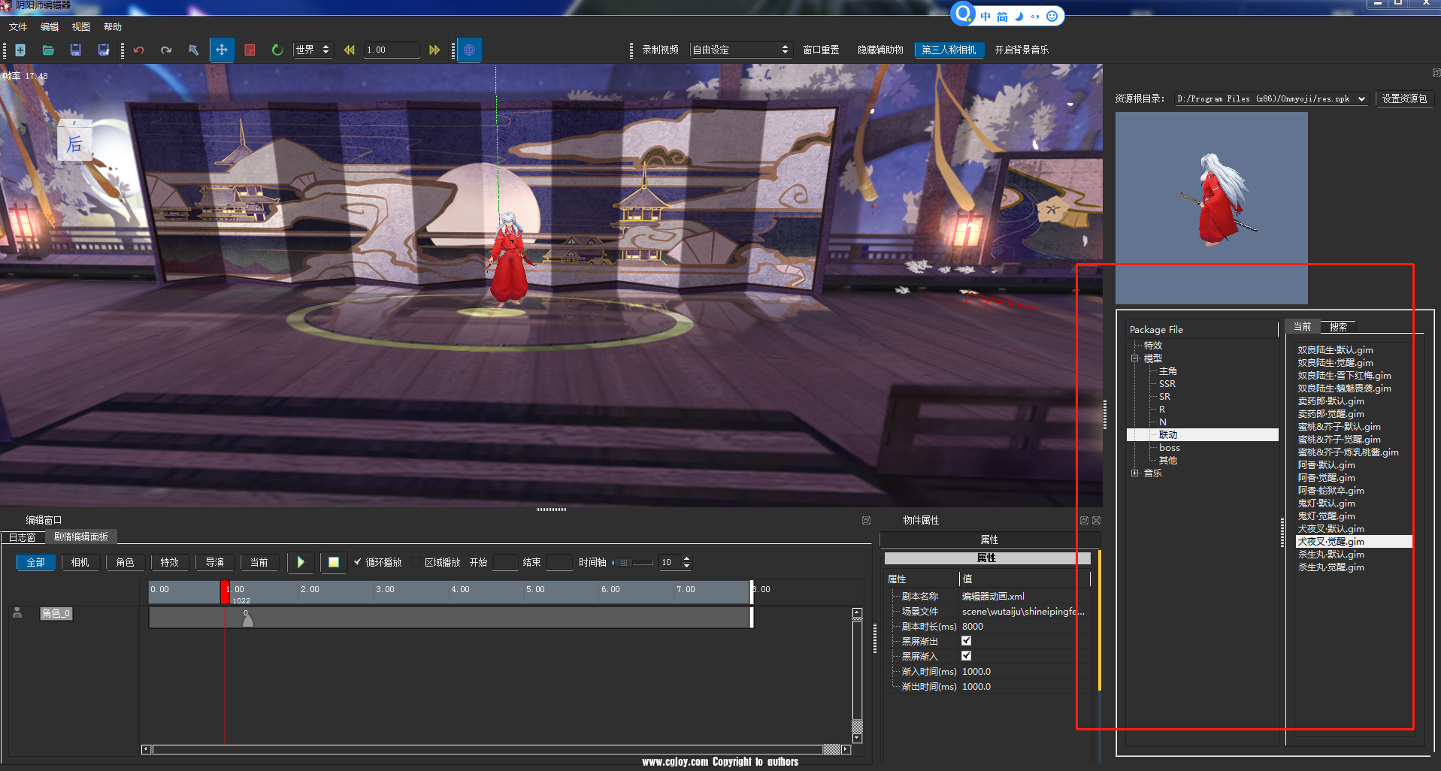The height and width of the screenshot is (771, 1441).
Task: Toggle 隐藏辅助物 helper visibility
Action: click(880, 50)
